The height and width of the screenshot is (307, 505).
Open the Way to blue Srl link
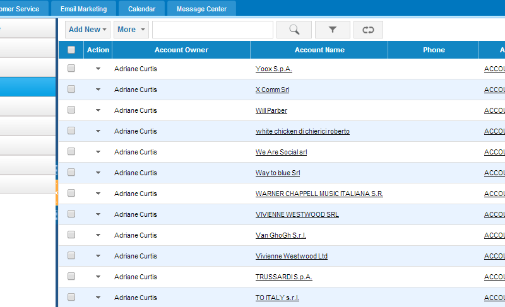[278, 173]
